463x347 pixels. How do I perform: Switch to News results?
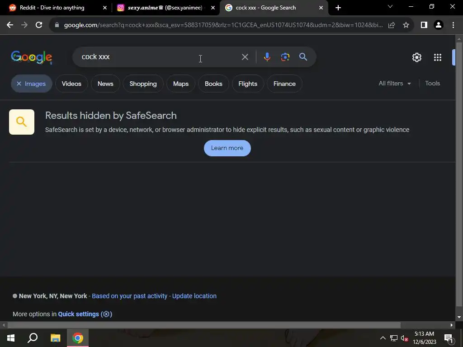tap(105, 84)
